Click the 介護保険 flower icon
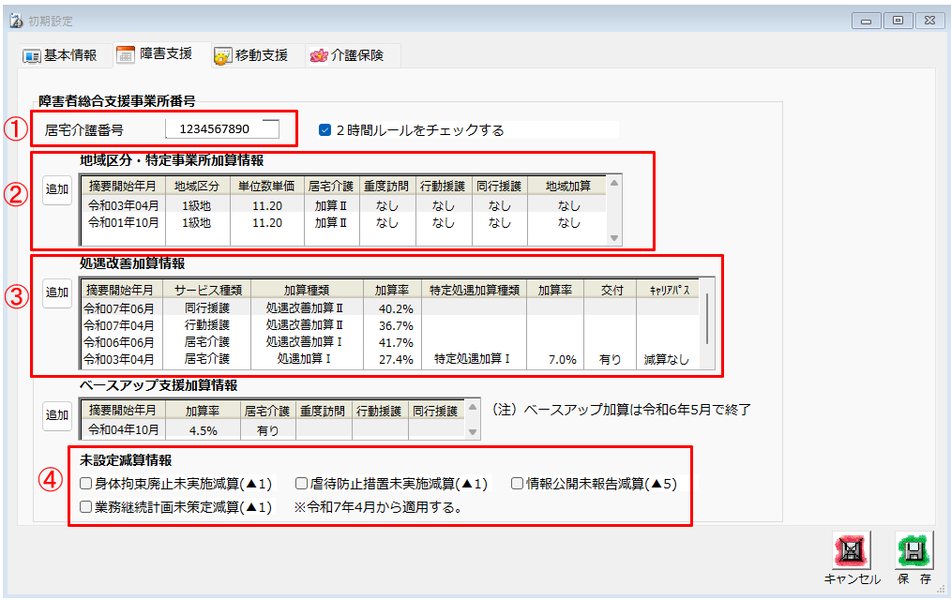Screen dimensions: 951x600 point(319,56)
